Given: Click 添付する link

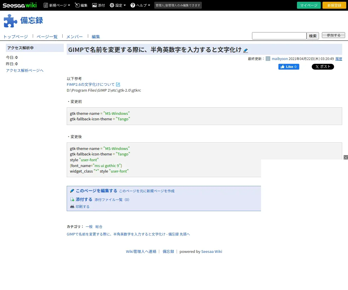Looking at the screenshot, I should pyautogui.click(x=84, y=200).
